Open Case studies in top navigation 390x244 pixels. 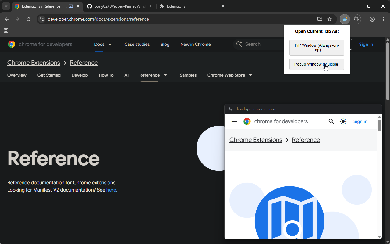tap(137, 44)
